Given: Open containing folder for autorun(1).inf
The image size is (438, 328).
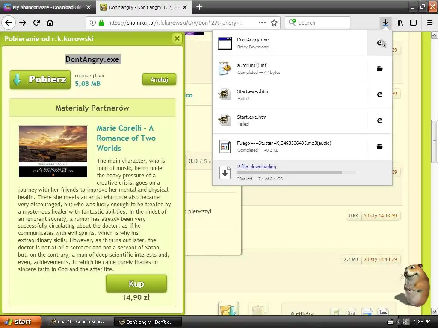Looking at the screenshot, I should pyautogui.click(x=380, y=69).
